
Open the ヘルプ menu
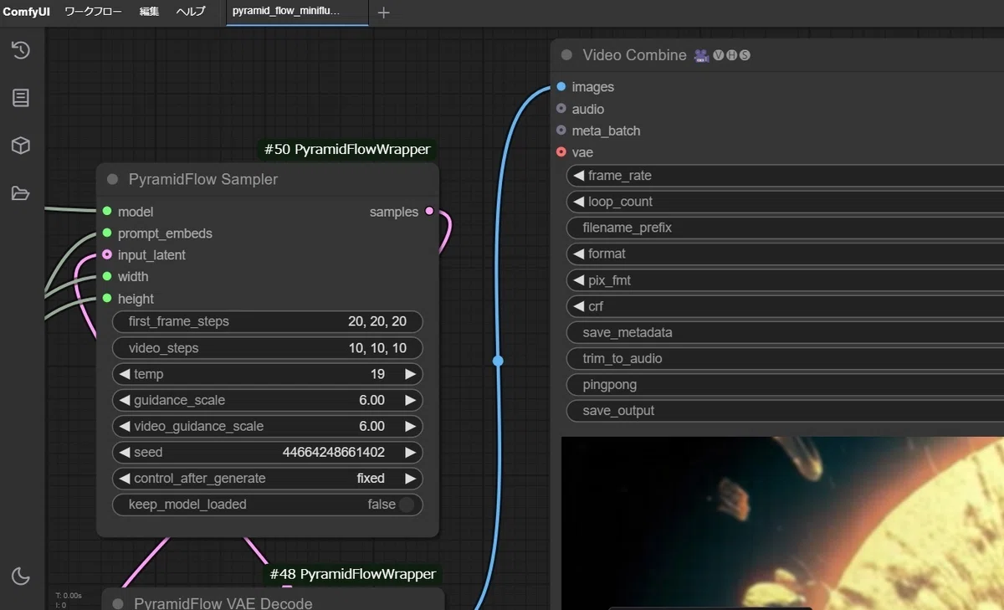click(191, 12)
